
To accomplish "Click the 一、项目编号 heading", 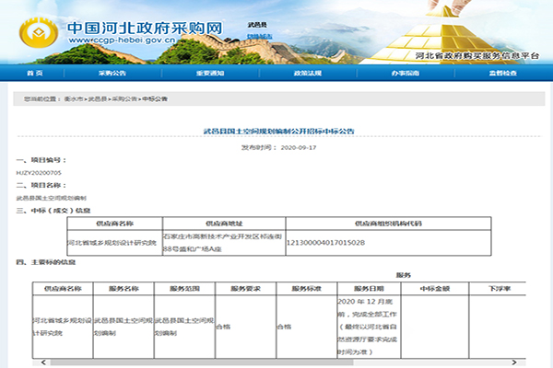I will [x=41, y=160].
